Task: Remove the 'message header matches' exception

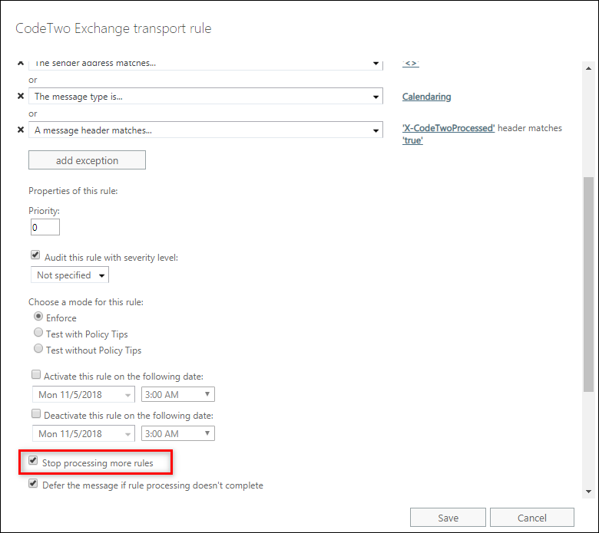Action: click(21, 130)
